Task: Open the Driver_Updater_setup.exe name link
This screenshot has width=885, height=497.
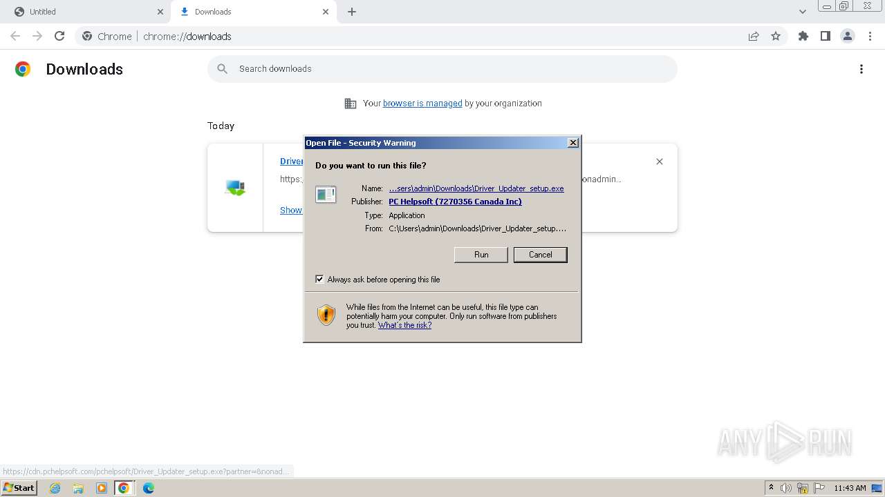Action: click(476, 188)
